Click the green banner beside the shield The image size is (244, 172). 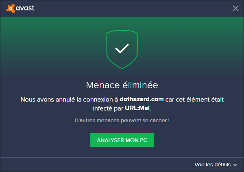tap(183, 45)
